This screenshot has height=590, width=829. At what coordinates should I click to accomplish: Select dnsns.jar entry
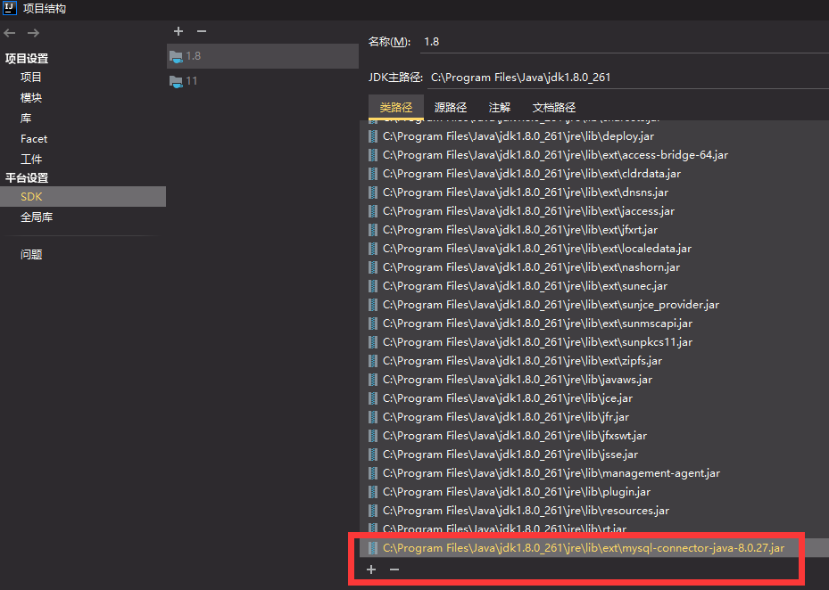(x=594, y=193)
